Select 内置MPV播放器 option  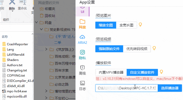[x=111, y=73]
